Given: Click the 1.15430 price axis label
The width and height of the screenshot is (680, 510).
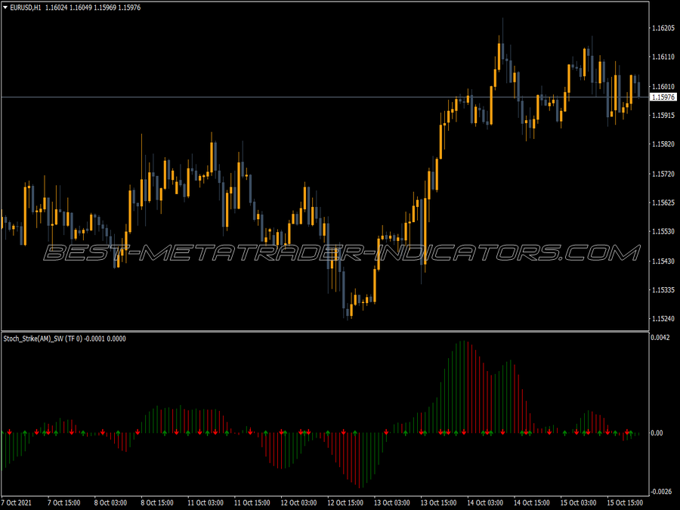Looking at the screenshot, I should pos(663,261).
